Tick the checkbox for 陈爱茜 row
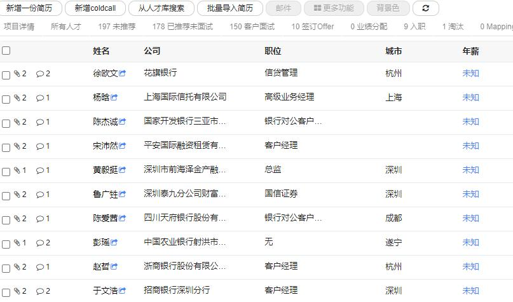Screen dimensions: 513x302 6,219
